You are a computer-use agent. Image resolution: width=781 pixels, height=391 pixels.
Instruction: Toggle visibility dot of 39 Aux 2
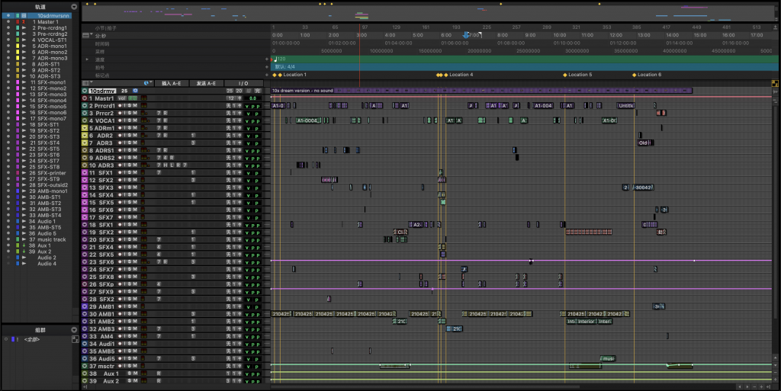[x=8, y=252]
